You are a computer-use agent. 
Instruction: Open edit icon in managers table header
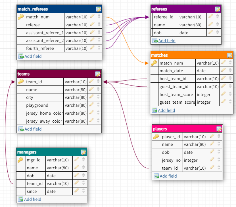coord(83,152)
